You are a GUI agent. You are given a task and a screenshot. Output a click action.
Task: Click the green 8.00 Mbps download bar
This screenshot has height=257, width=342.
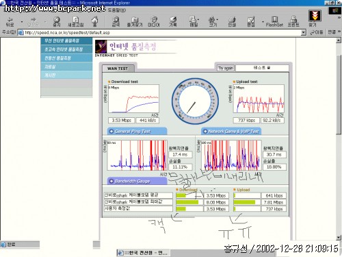tap(187, 202)
